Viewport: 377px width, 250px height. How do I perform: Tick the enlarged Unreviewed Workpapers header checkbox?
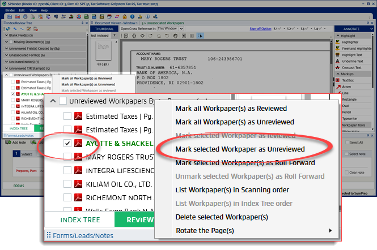63,101
